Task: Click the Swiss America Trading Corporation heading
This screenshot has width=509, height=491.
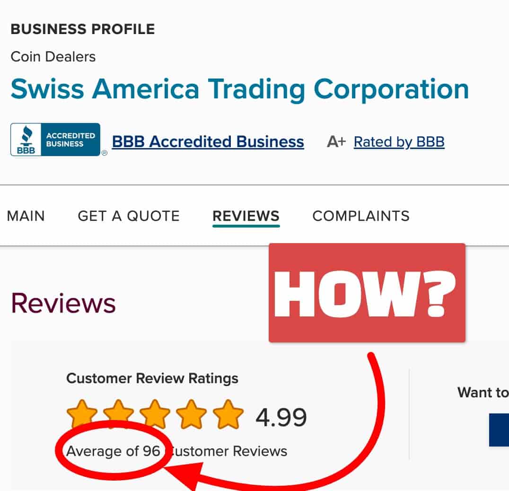Action: [x=239, y=89]
